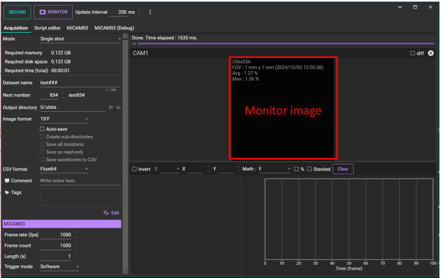Image resolution: width=441 pixels, height=278 pixels.
Task: Enable the Stacked checkbox
Action: pyautogui.click(x=309, y=169)
